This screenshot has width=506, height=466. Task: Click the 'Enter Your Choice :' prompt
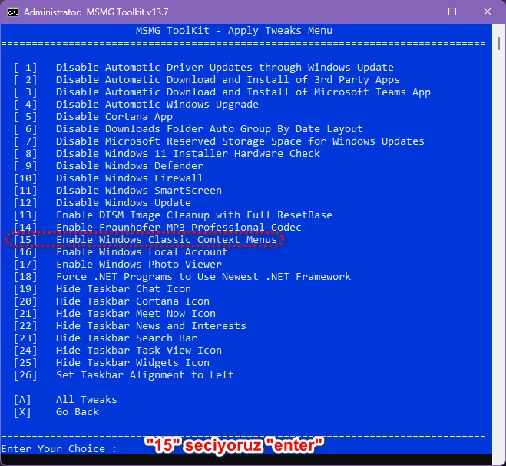point(58,448)
